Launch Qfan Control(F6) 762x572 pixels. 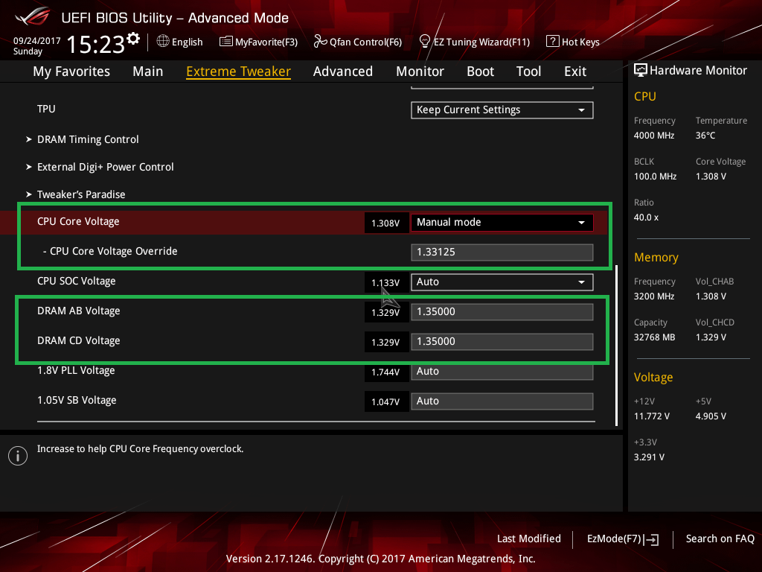pyautogui.click(x=365, y=42)
